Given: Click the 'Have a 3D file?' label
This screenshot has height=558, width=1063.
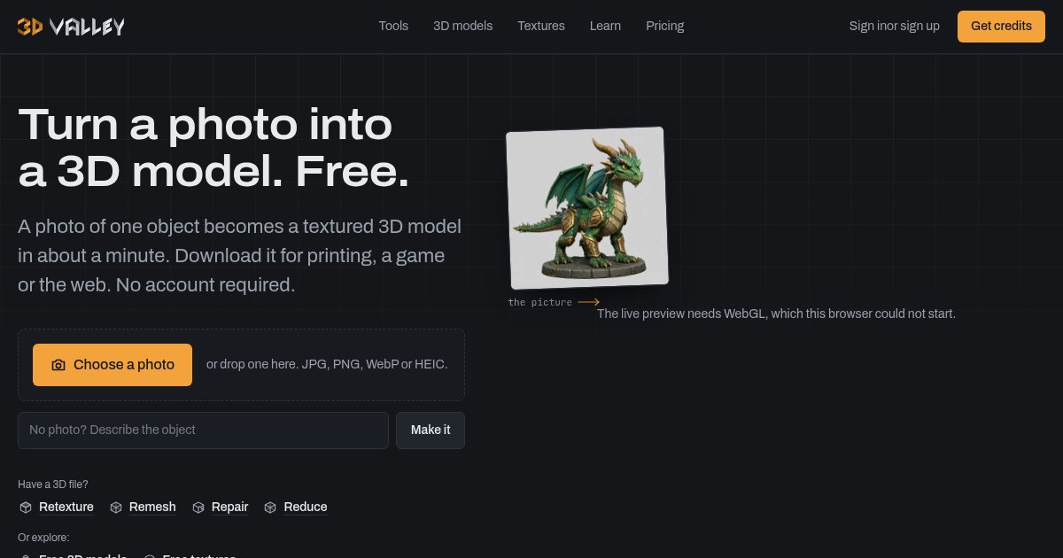Looking at the screenshot, I should (53, 484).
